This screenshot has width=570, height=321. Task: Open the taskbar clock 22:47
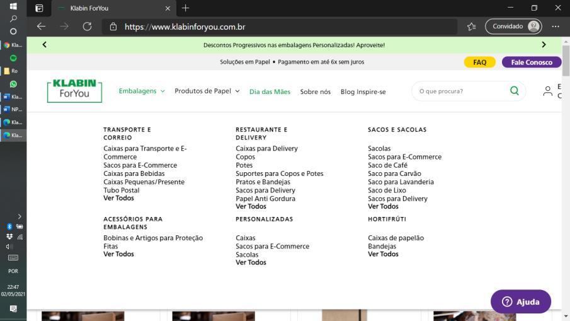pyautogui.click(x=13, y=291)
